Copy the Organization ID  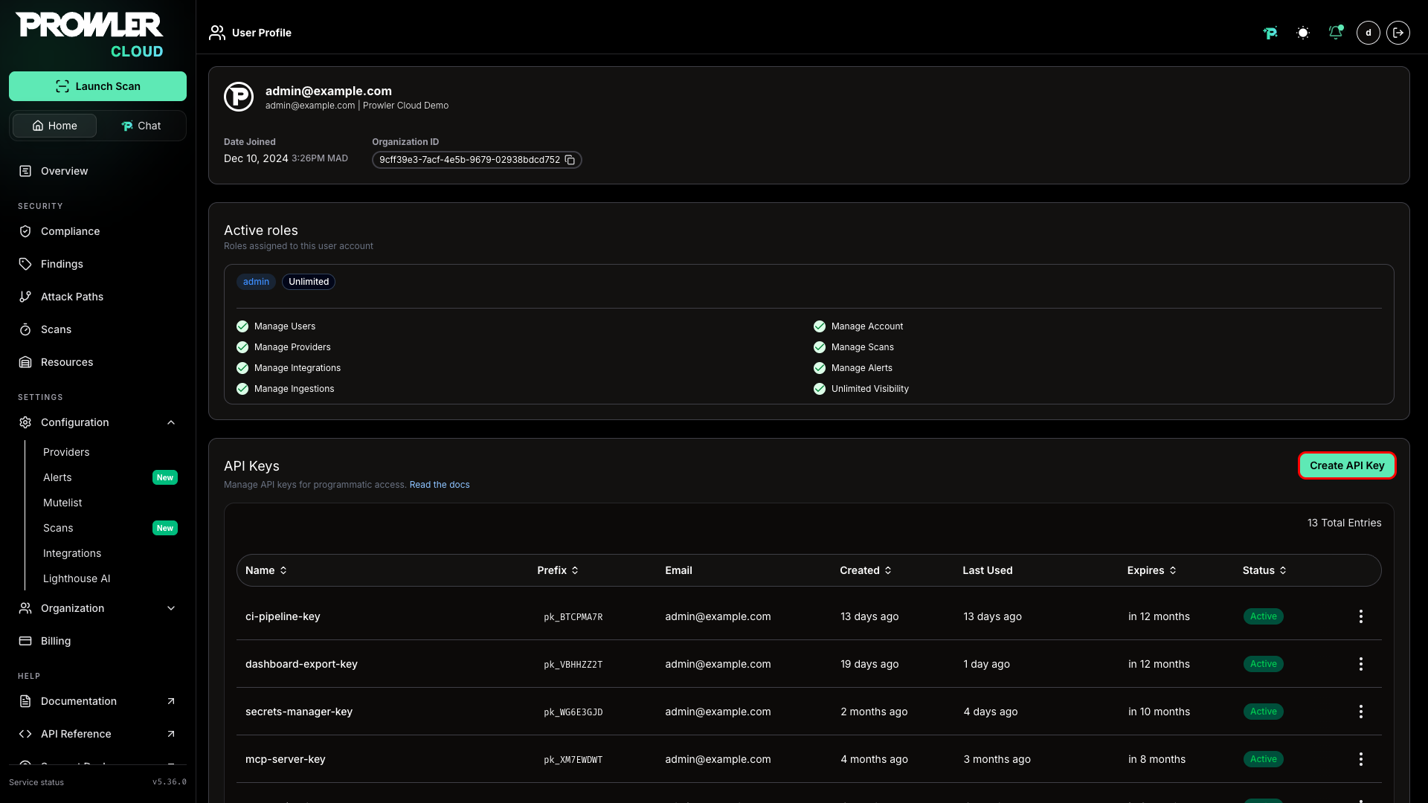pos(570,160)
